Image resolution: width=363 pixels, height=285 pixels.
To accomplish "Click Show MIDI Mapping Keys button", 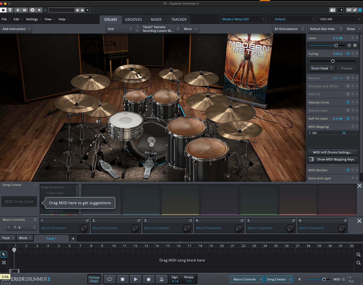I will point(333,159).
